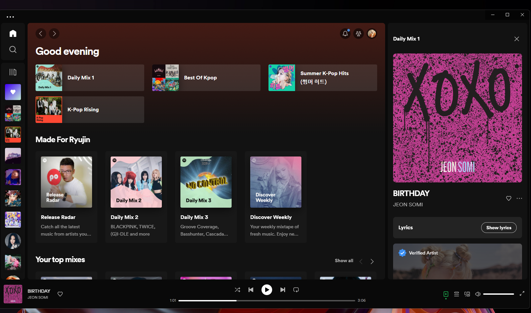
Task: Navigate forward with the right arrow
Action: click(54, 34)
